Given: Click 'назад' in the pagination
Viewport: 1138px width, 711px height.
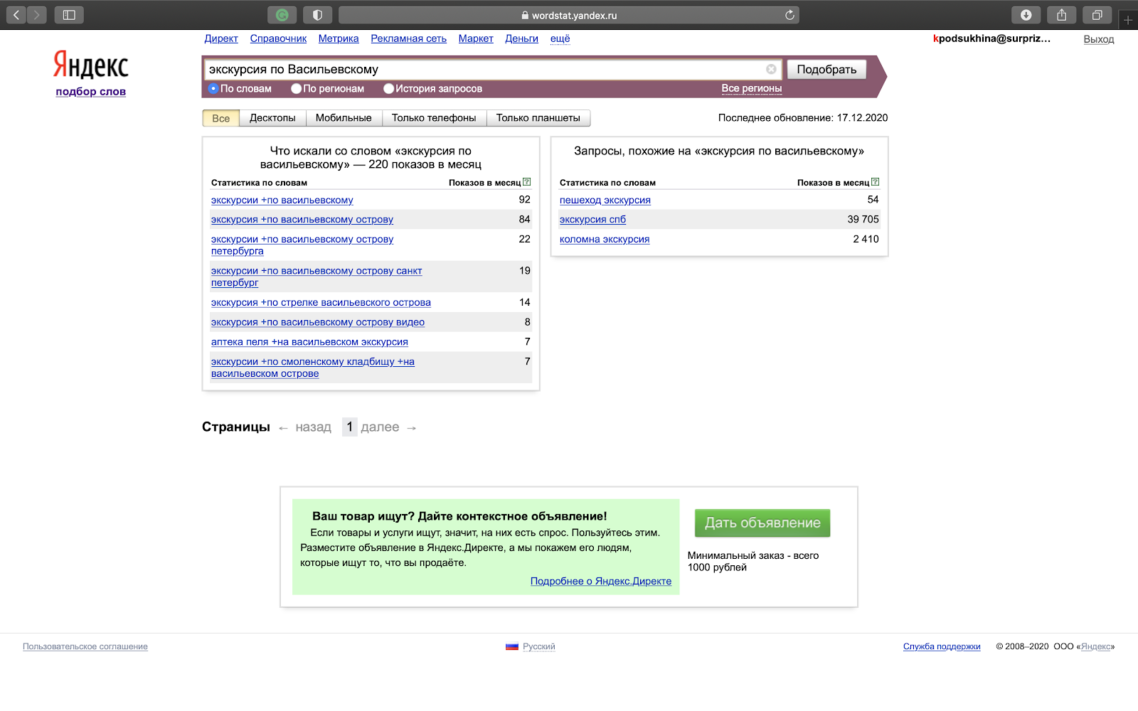Looking at the screenshot, I should point(314,427).
